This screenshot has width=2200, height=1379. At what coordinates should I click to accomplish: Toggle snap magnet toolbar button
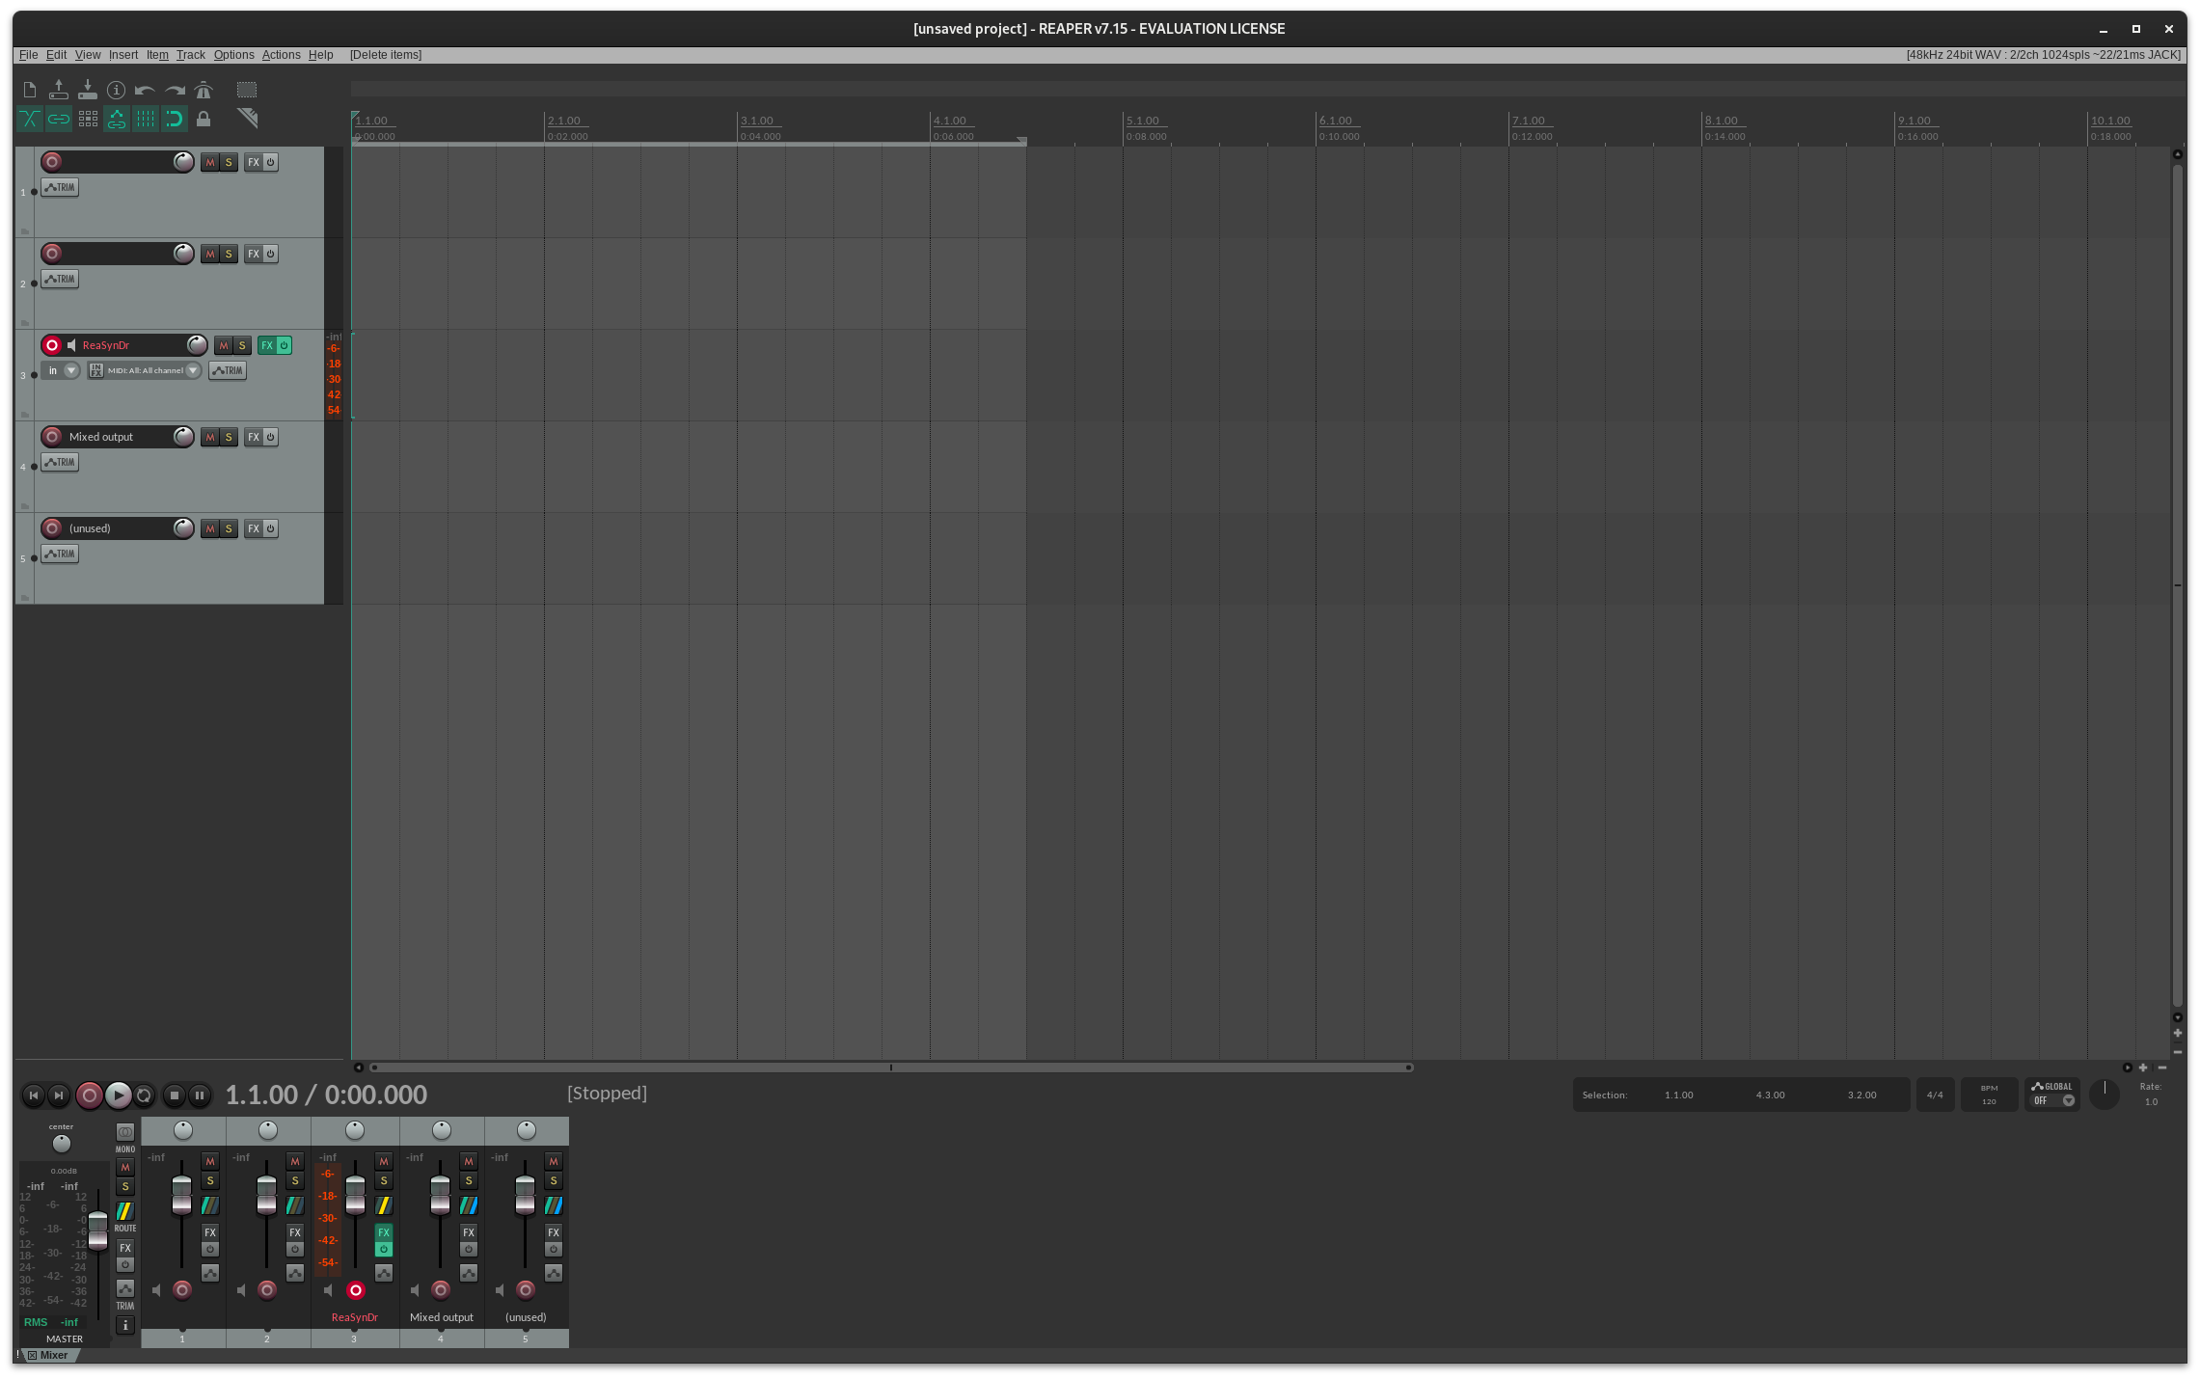(175, 119)
